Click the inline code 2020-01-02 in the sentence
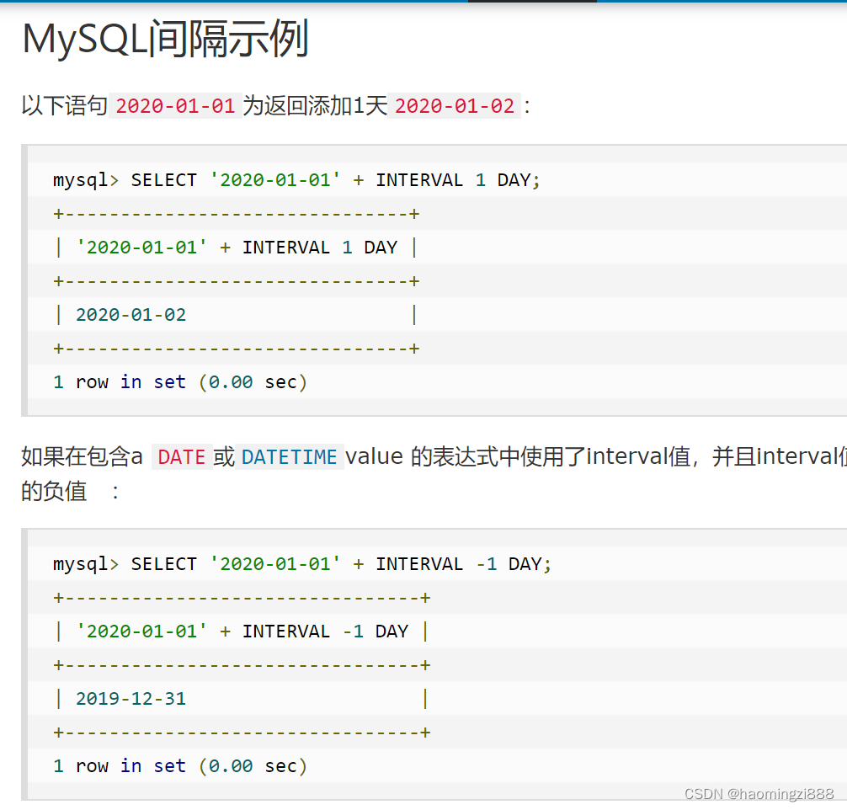The image size is (847, 810). 455,106
